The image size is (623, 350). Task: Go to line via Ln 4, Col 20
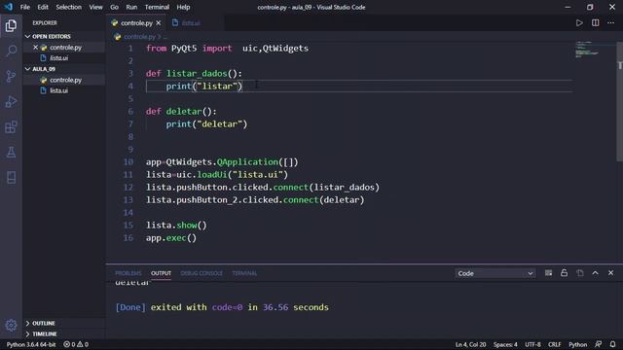pyautogui.click(x=470, y=344)
